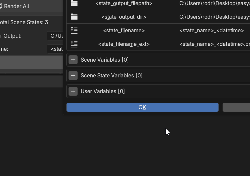This screenshot has height=176, width=250.
Task: Click the state_output_dir path value
Action: click(x=214, y=17)
